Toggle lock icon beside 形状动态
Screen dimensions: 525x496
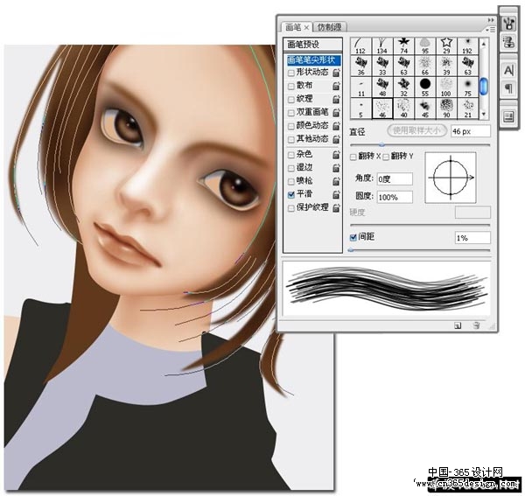[x=336, y=73]
